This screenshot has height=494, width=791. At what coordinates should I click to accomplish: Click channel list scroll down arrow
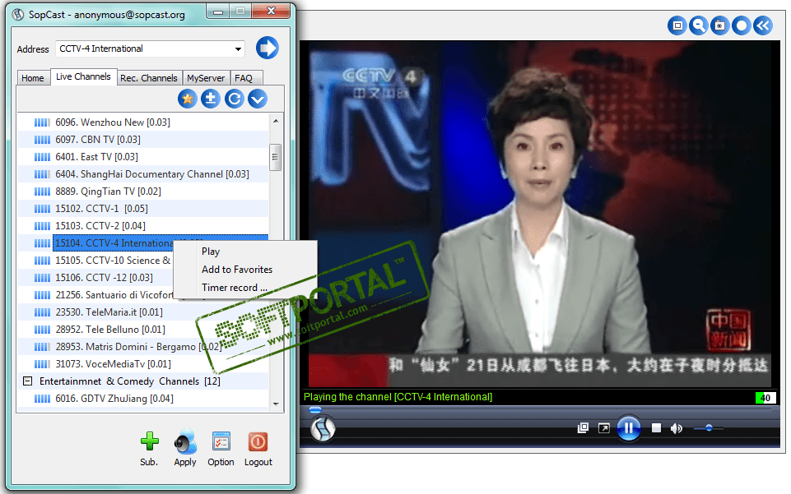click(276, 404)
